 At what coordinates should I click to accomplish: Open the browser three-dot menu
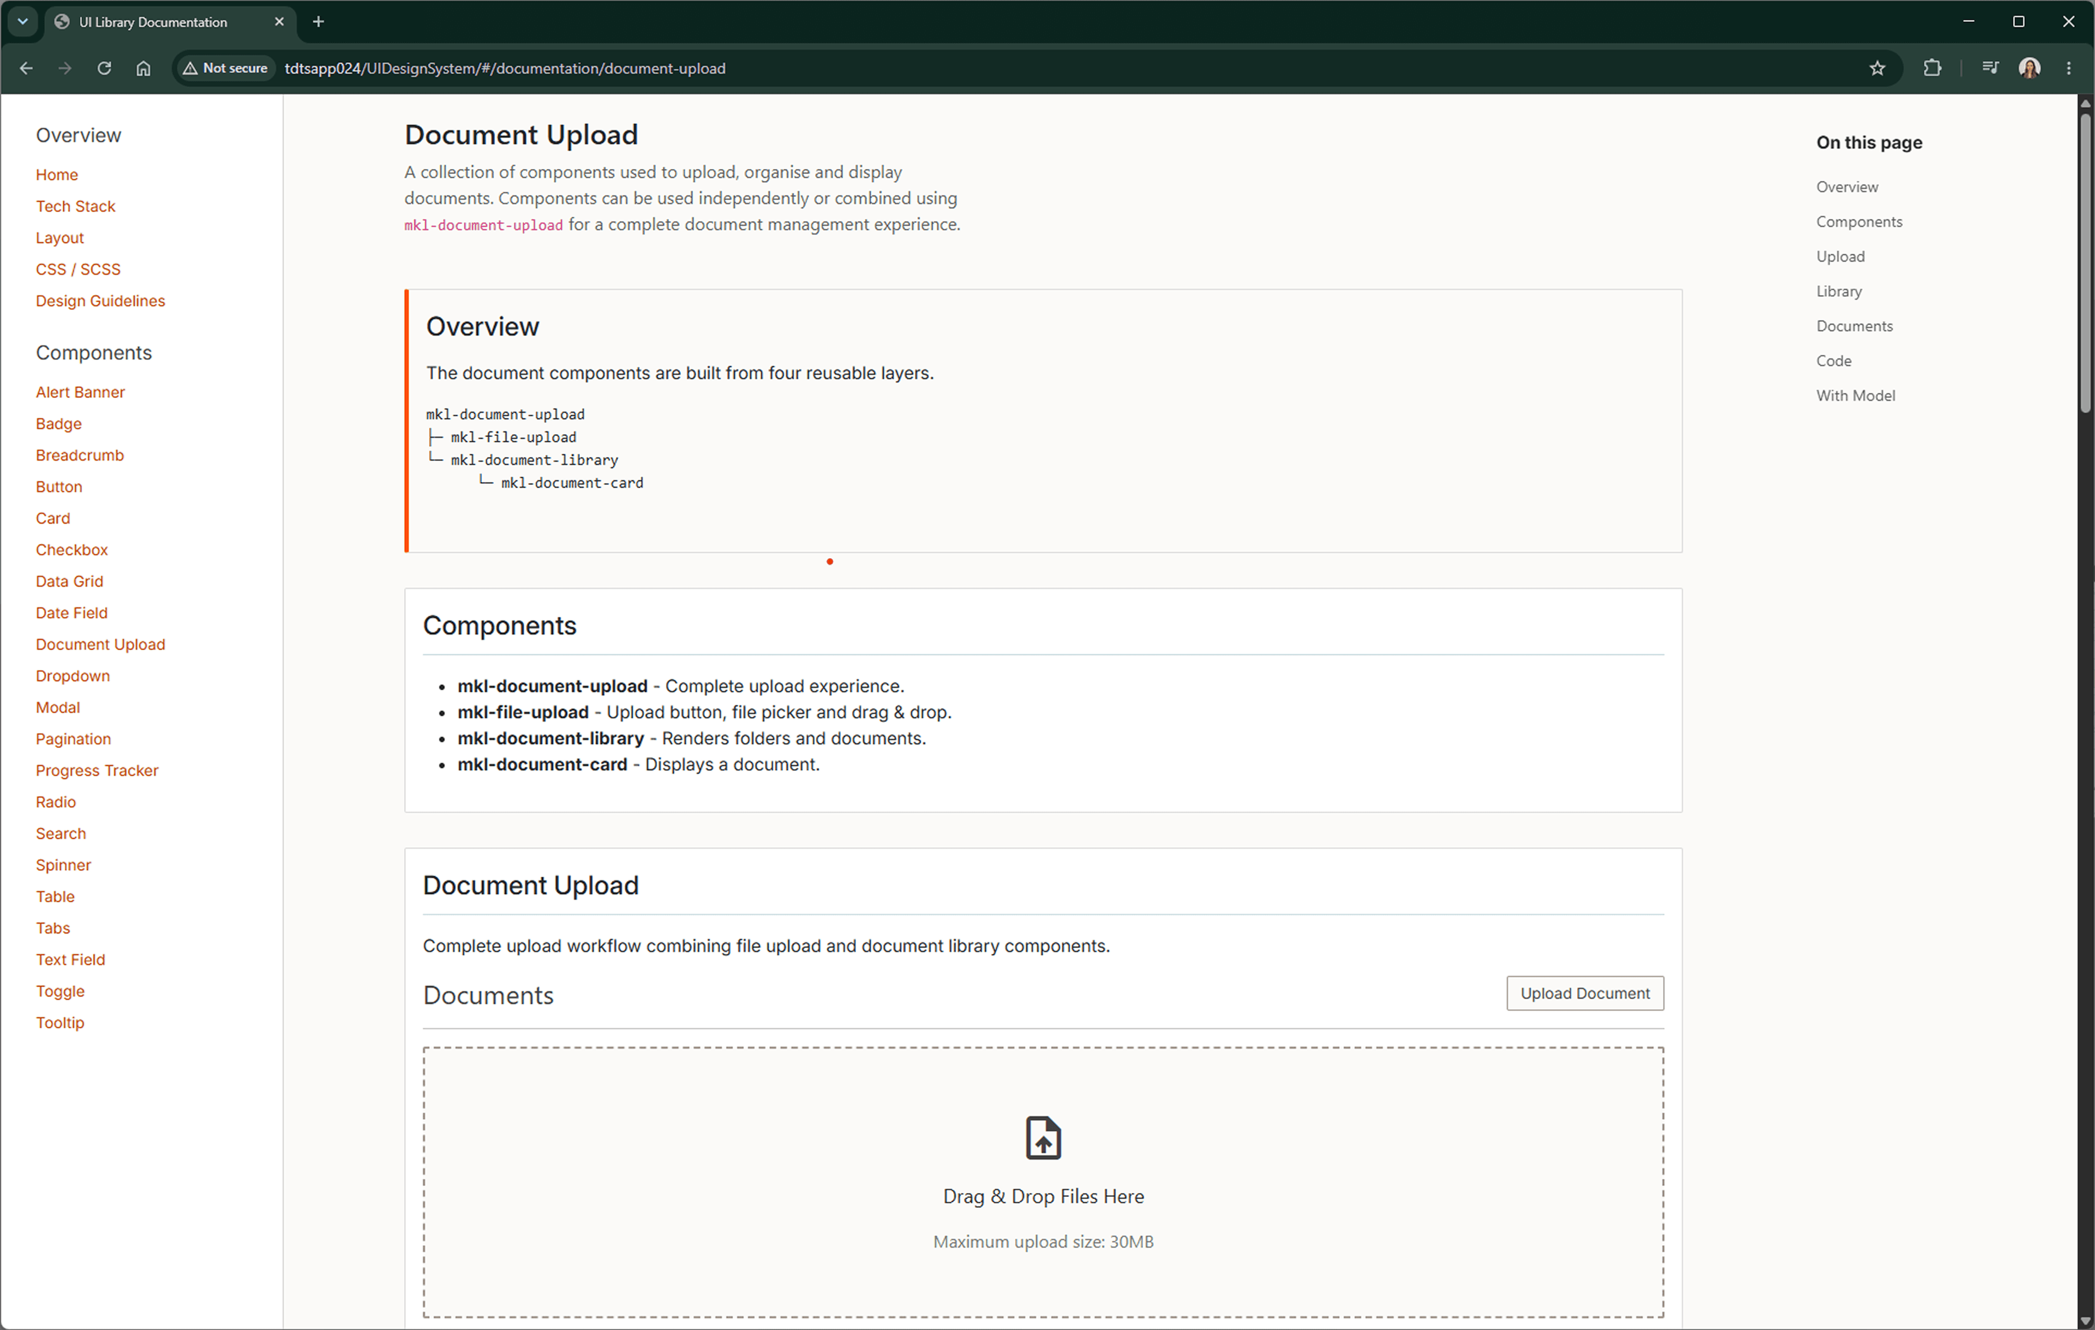(2069, 68)
